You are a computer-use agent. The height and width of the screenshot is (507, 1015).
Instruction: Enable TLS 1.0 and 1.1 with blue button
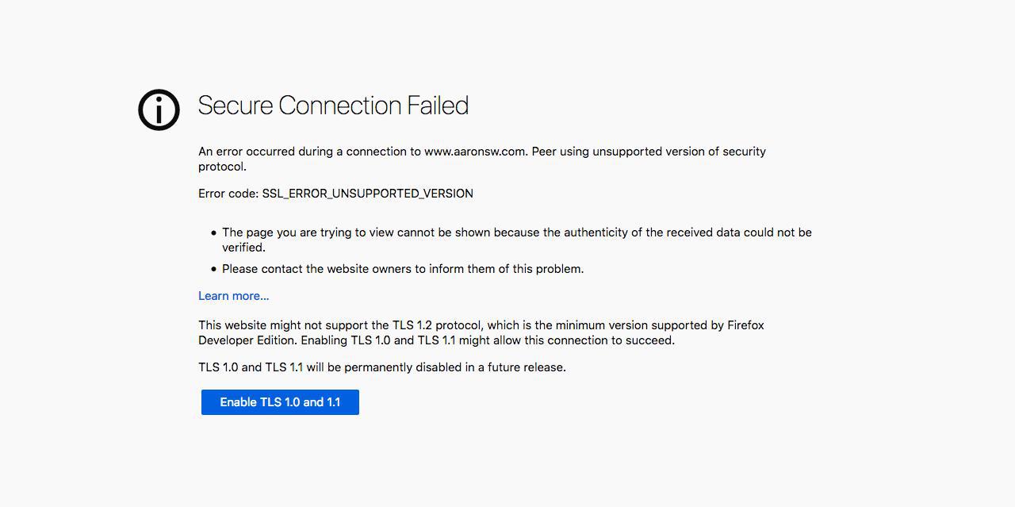(280, 402)
